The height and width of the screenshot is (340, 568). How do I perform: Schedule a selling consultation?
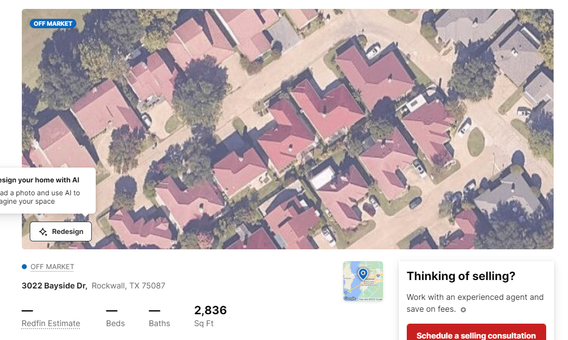click(x=476, y=333)
